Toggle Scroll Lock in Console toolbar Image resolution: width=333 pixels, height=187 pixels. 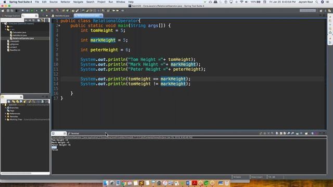(x=281, y=133)
